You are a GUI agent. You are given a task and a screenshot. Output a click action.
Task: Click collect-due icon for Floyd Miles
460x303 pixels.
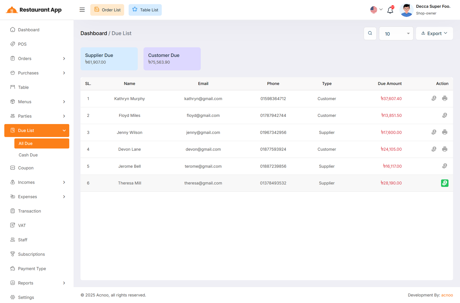point(444,115)
